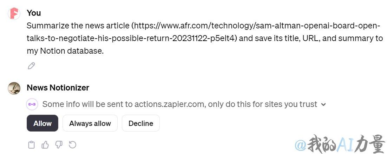Choose Always allow for this site
Screen dimensions: 387x154
(x=90, y=123)
